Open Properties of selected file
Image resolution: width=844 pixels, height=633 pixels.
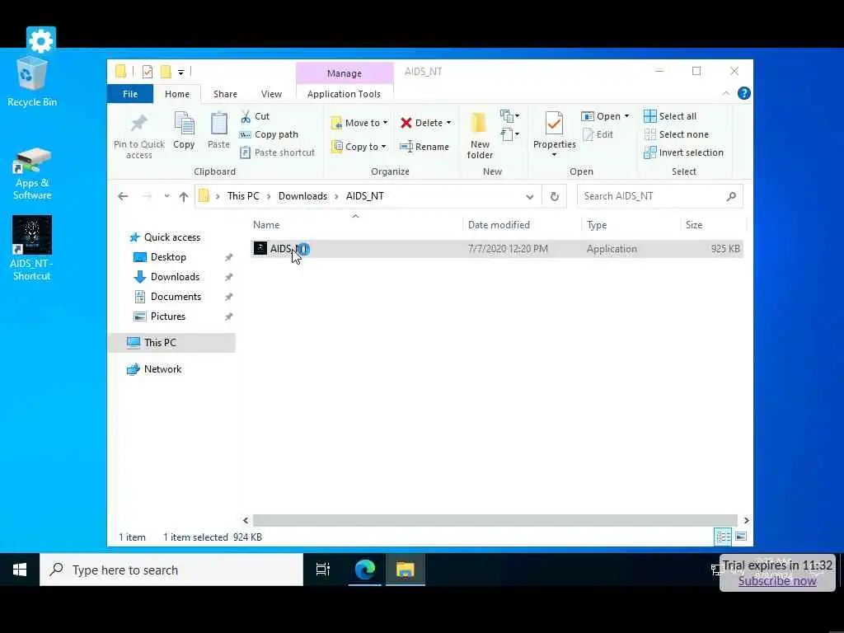[554, 129]
